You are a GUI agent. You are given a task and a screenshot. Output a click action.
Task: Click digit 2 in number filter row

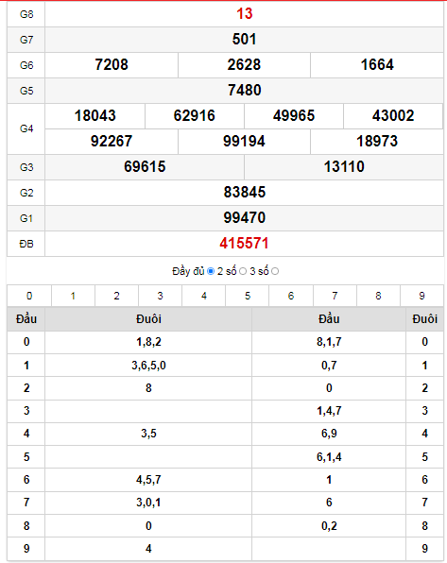(116, 296)
